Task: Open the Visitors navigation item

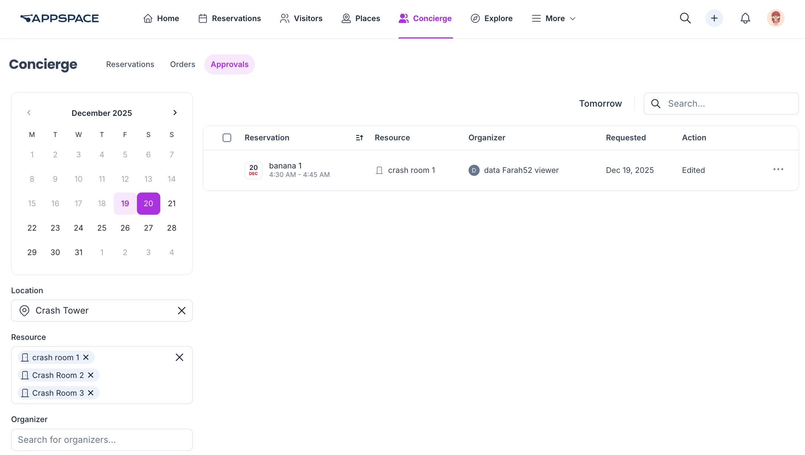Action: tap(301, 19)
